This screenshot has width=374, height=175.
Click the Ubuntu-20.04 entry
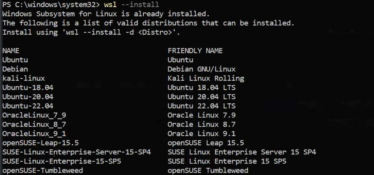(x=28, y=97)
